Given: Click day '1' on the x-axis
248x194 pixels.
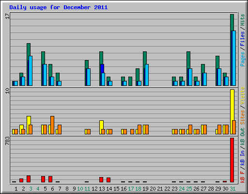Looking at the screenshot, I should tap(16, 189).
